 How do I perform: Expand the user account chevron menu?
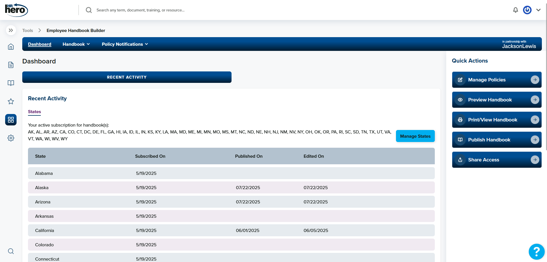[x=538, y=10]
